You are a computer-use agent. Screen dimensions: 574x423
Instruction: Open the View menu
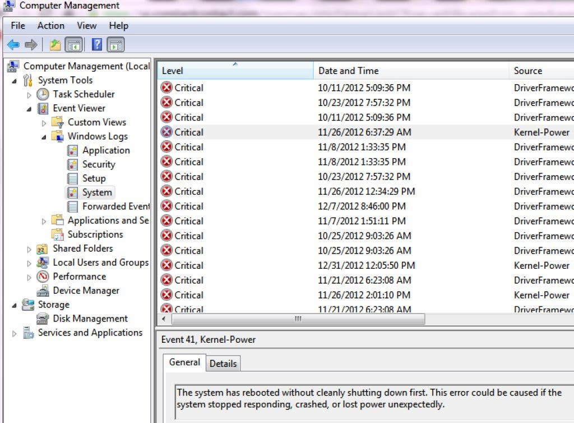(x=87, y=26)
